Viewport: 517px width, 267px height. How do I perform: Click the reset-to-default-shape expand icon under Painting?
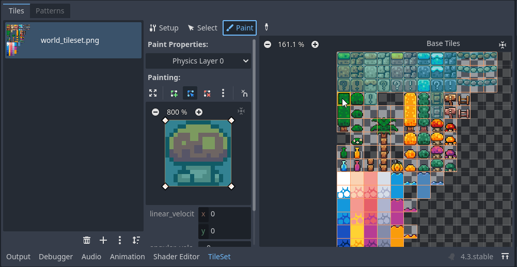pyautogui.click(x=153, y=93)
